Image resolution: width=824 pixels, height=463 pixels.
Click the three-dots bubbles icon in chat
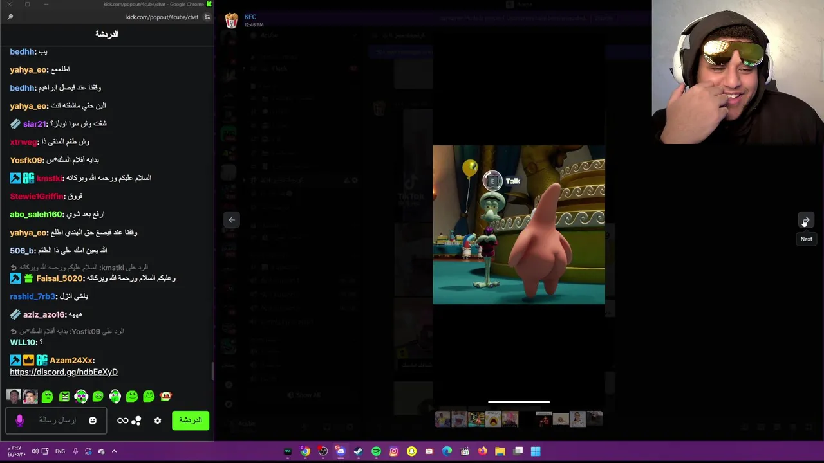pyautogui.click(x=136, y=421)
